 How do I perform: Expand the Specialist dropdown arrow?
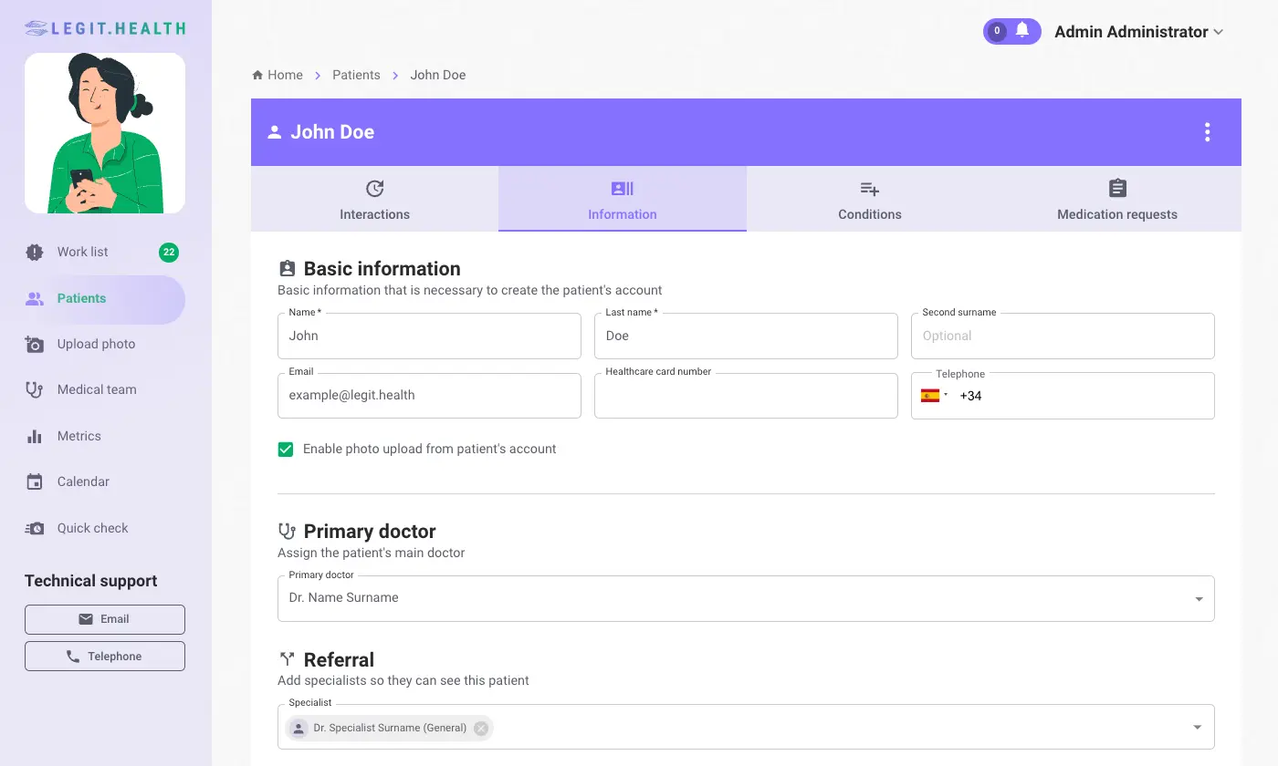[x=1198, y=728]
